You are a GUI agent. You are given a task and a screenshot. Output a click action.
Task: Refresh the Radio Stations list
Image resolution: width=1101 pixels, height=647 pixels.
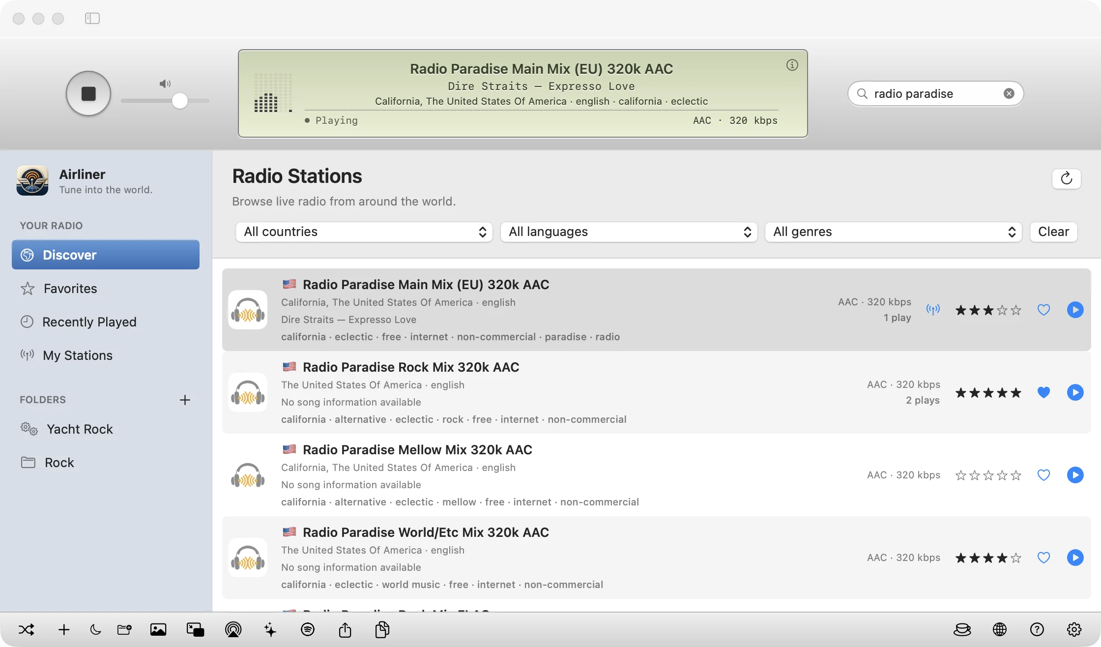(1066, 178)
